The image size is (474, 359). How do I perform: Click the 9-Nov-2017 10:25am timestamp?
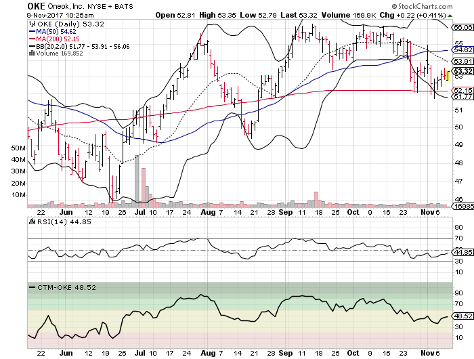pos(60,15)
